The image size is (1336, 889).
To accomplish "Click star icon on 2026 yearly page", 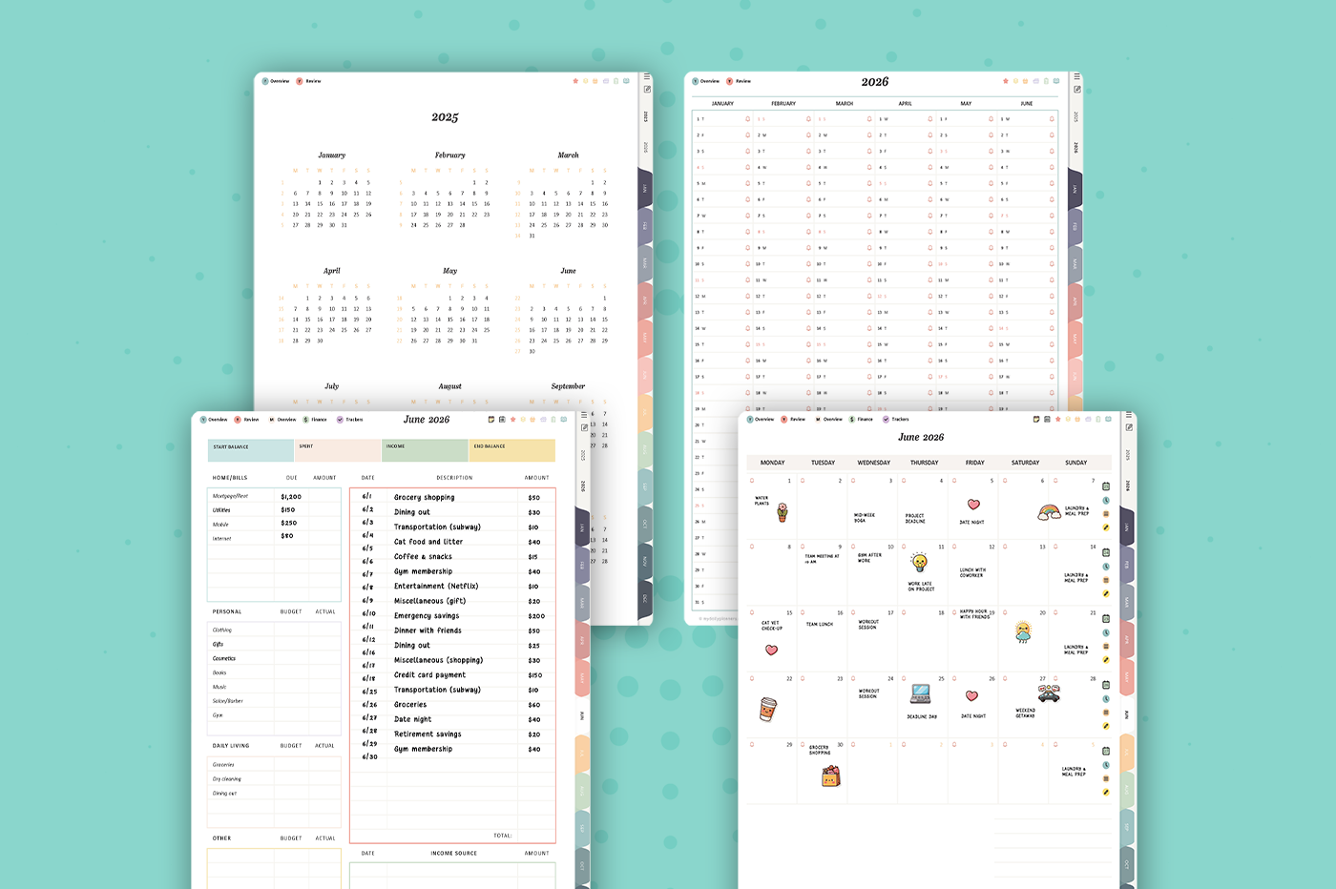I will (1006, 81).
